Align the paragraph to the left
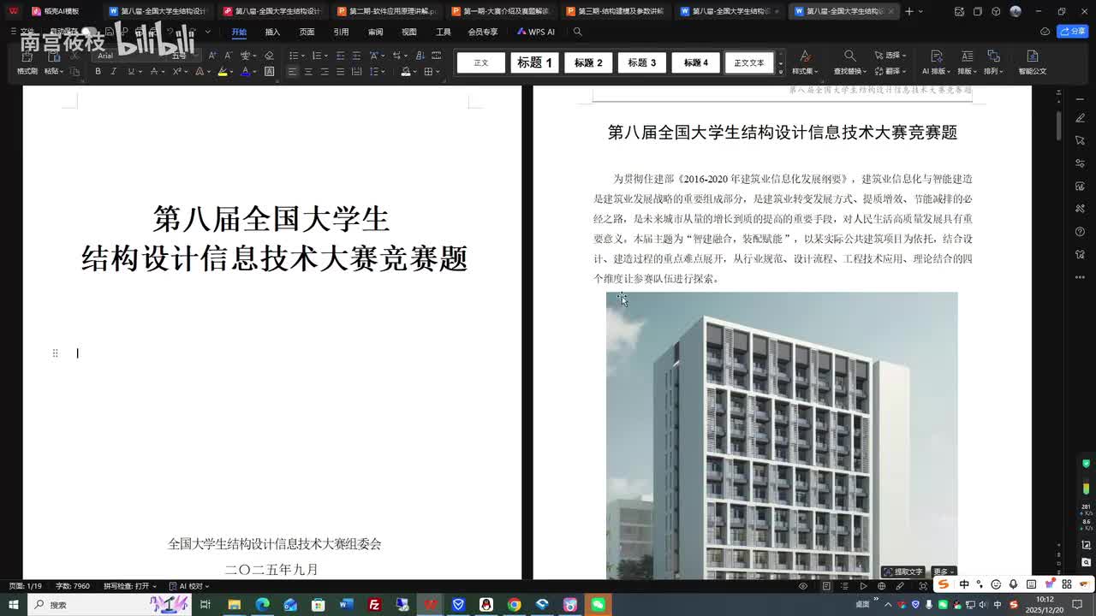This screenshot has height=616, width=1096. coord(292,72)
